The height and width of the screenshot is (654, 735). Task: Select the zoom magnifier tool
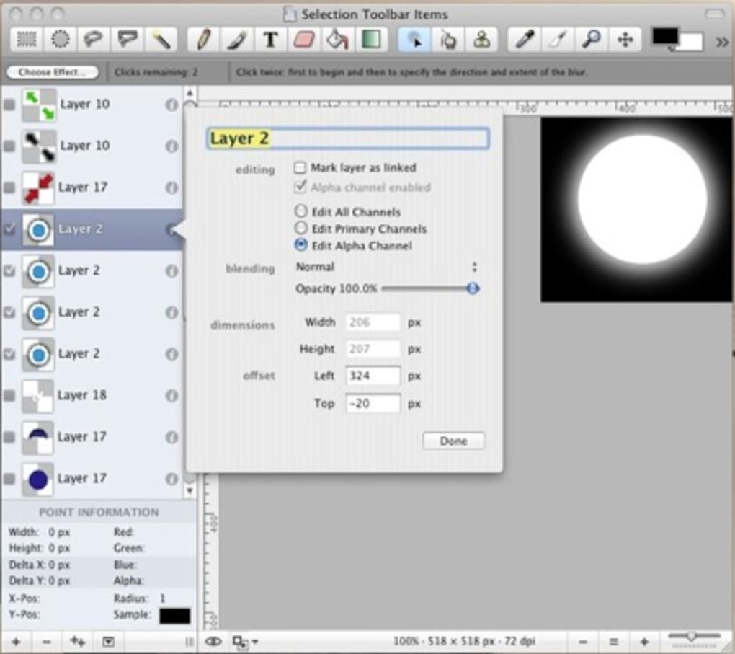pos(592,40)
